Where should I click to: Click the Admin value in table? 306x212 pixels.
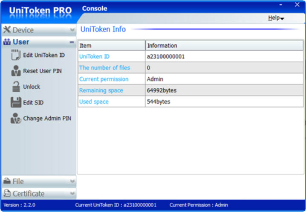pyautogui.click(x=155, y=79)
